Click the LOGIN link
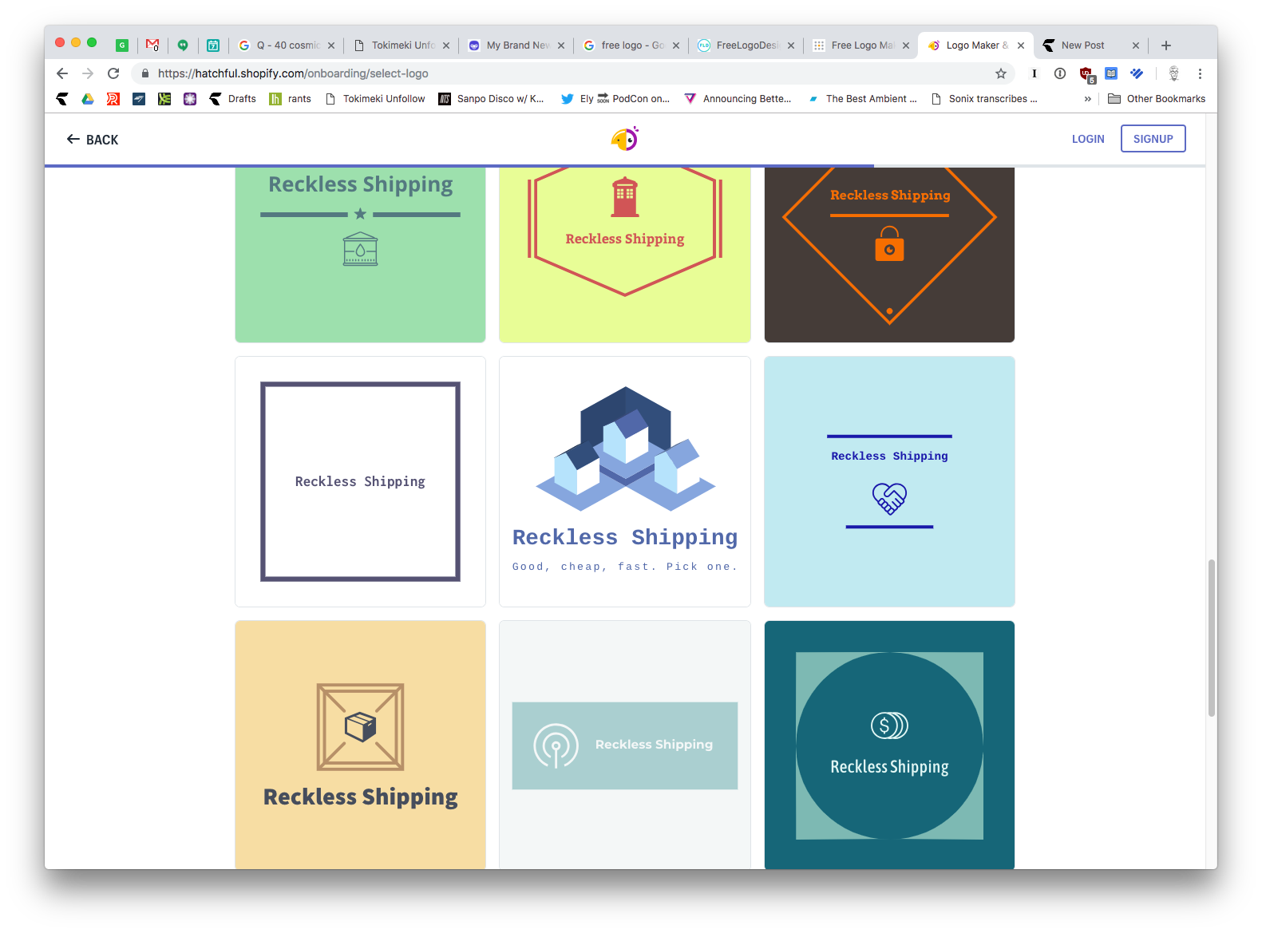Image resolution: width=1262 pixels, height=933 pixels. tap(1088, 139)
